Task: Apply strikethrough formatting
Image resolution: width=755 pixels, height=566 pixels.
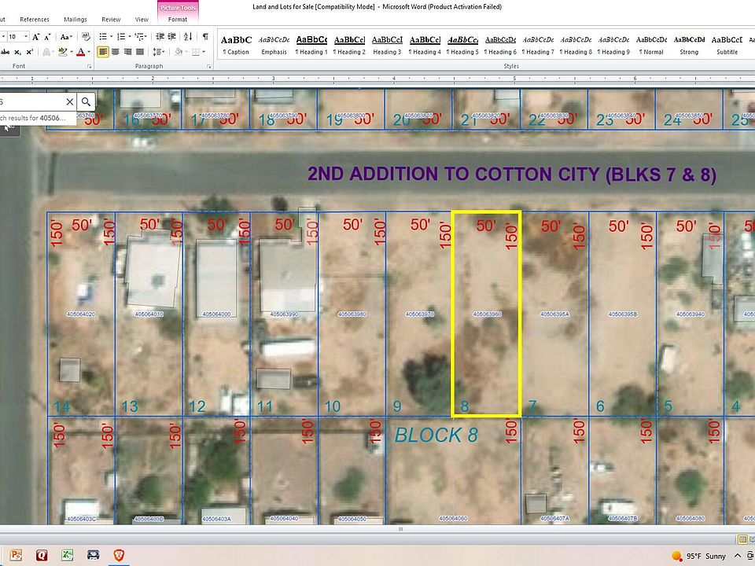Action: 6,52
